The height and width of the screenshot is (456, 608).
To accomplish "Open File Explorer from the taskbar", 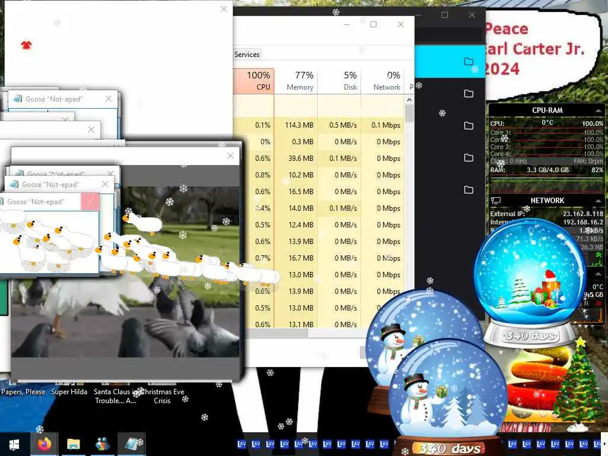I will [73, 444].
